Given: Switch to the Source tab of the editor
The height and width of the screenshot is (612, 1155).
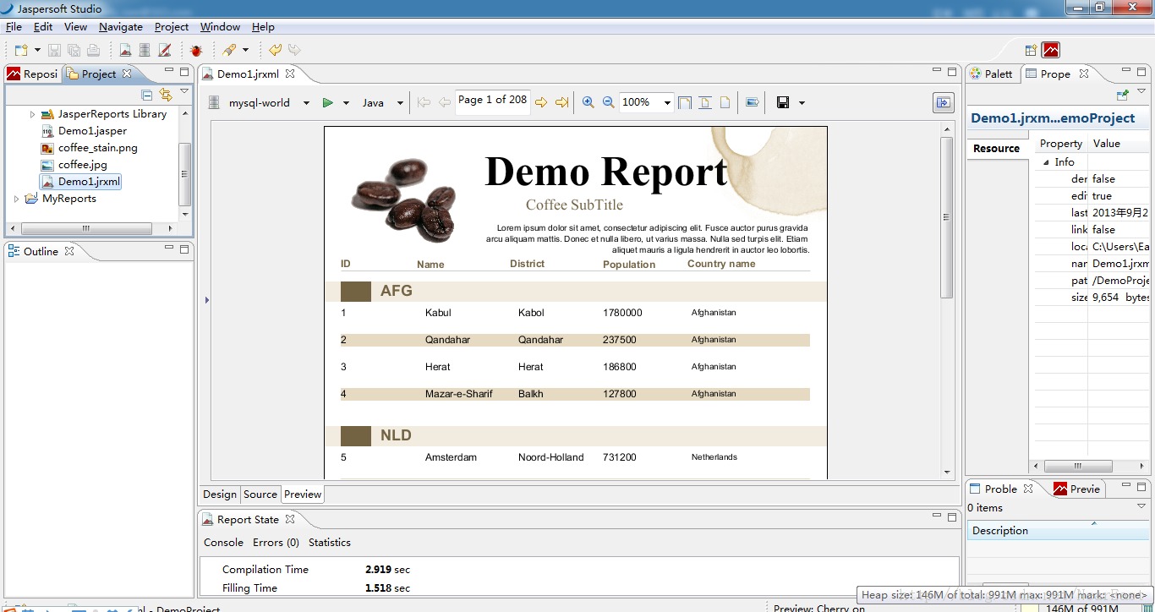Looking at the screenshot, I should click(x=260, y=494).
